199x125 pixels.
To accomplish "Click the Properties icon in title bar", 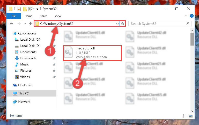I will [19, 9].
